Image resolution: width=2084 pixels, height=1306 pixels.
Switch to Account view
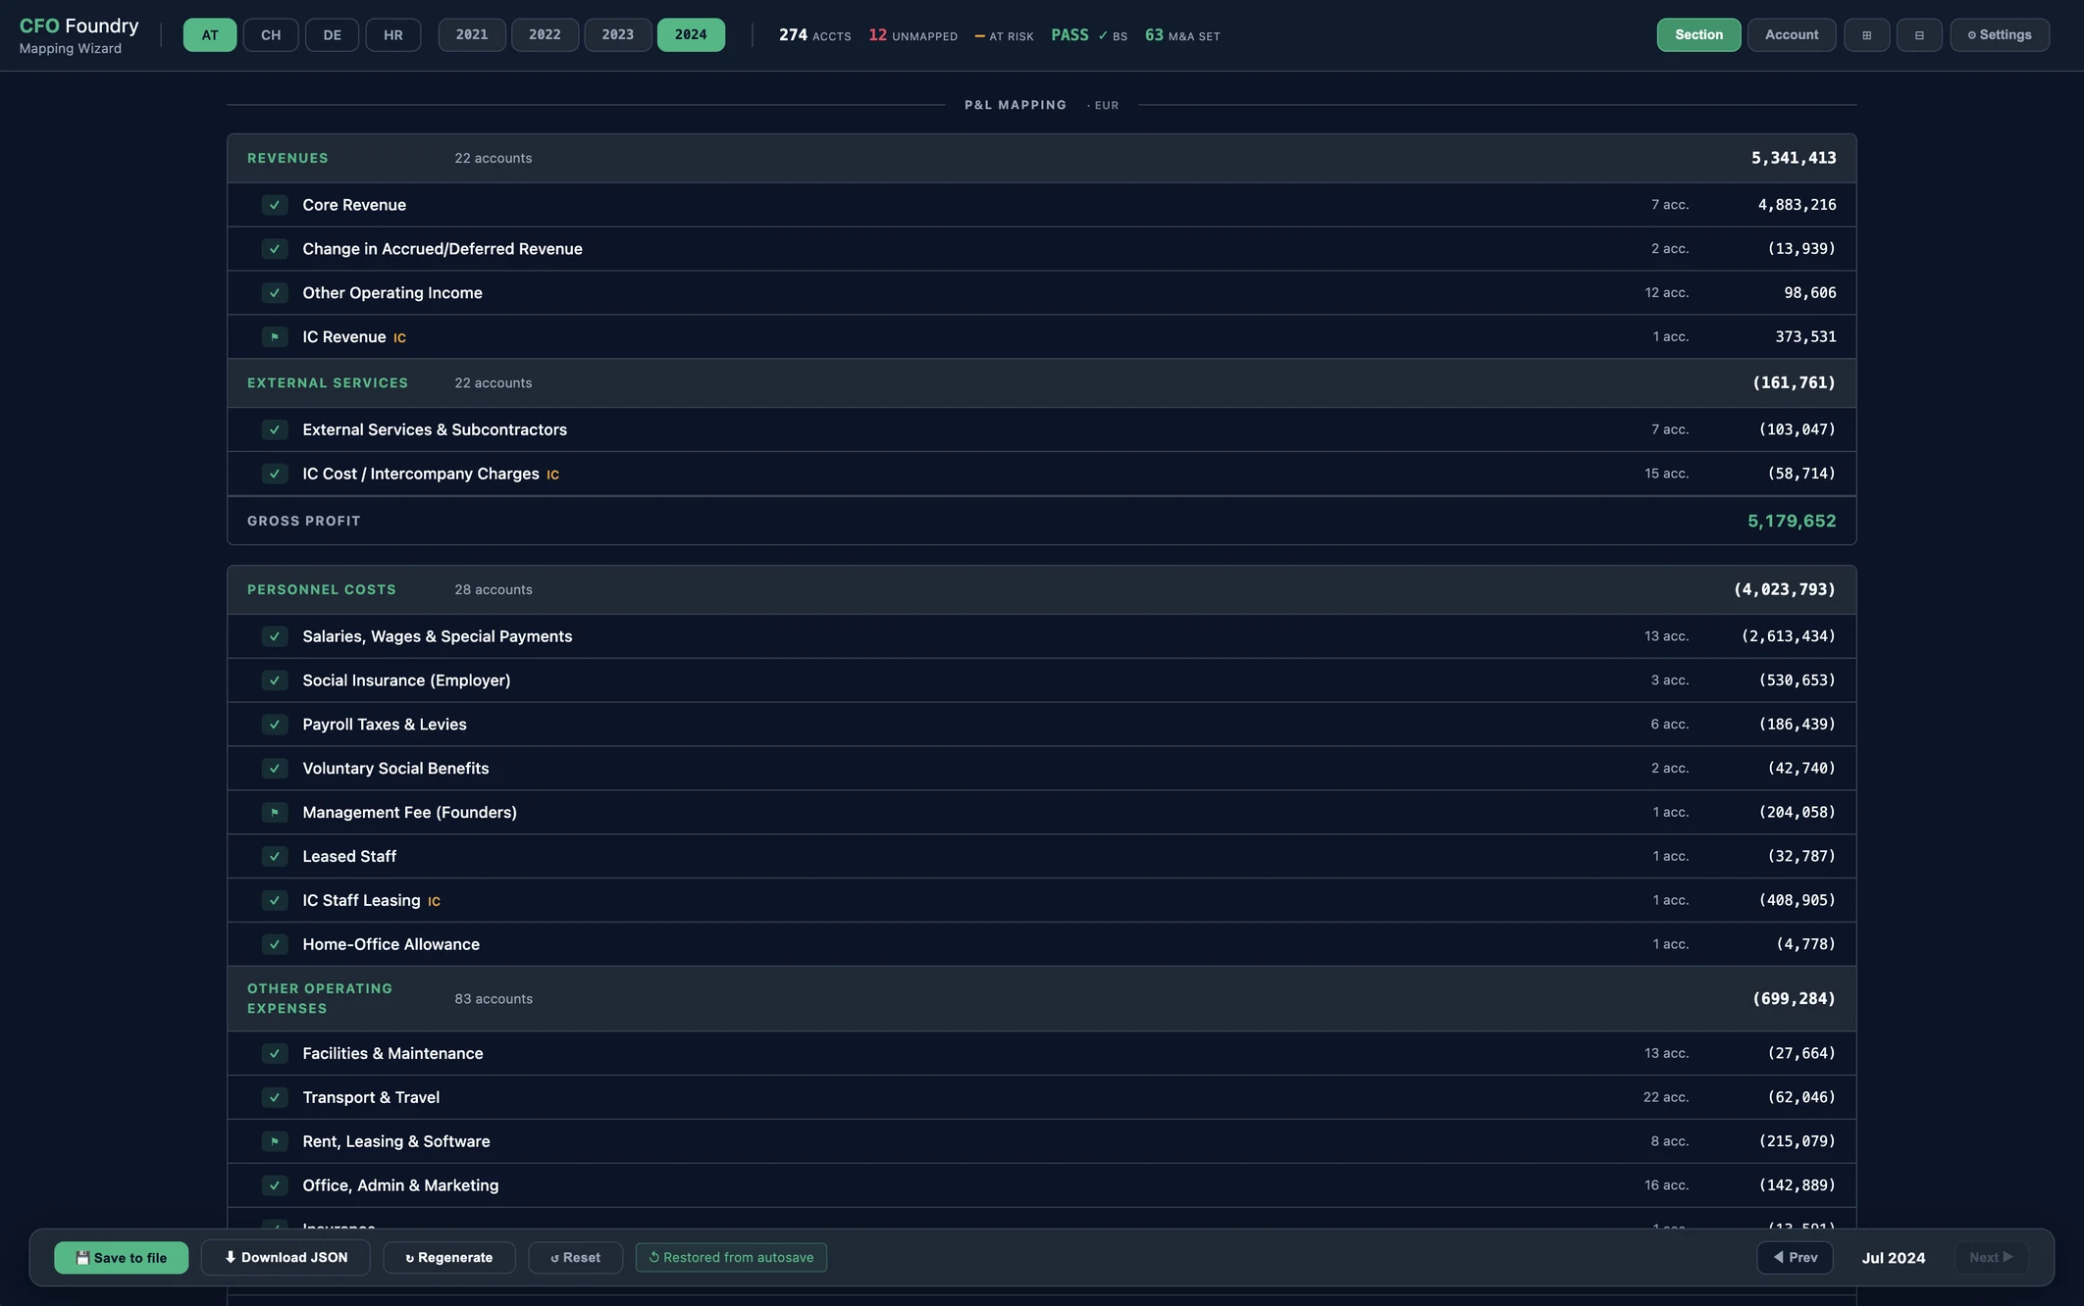[1792, 35]
